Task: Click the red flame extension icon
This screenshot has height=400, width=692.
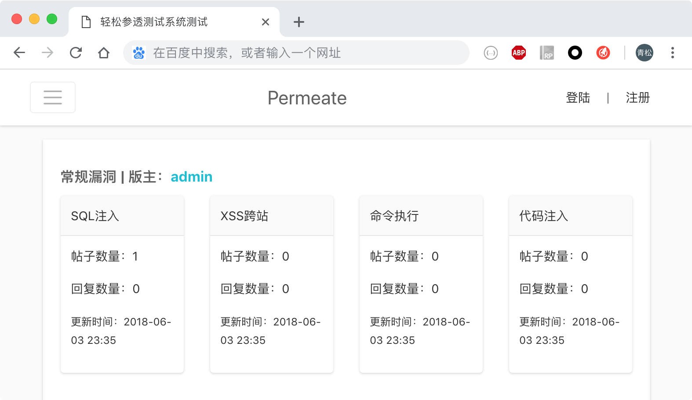Action: click(603, 53)
